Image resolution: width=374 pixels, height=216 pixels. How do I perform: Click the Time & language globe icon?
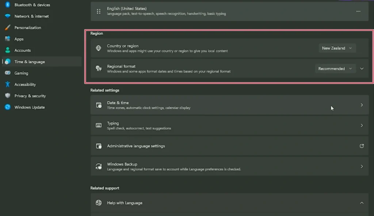click(x=8, y=62)
